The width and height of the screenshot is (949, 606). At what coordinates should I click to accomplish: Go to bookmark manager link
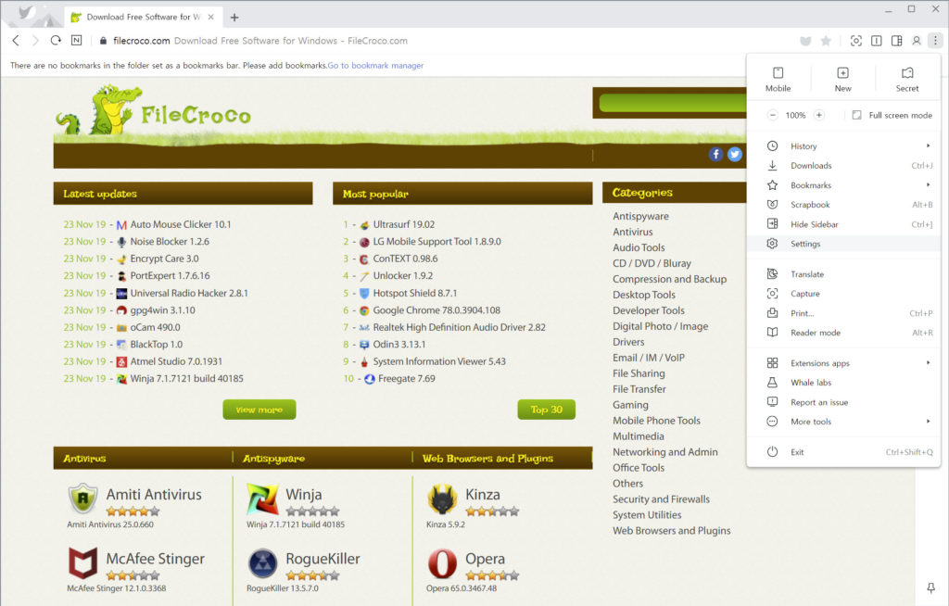pyautogui.click(x=376, y=66)
